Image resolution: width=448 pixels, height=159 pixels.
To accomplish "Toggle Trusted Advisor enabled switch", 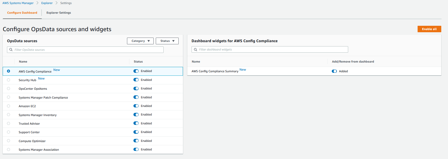I will (x=136, y=123).
